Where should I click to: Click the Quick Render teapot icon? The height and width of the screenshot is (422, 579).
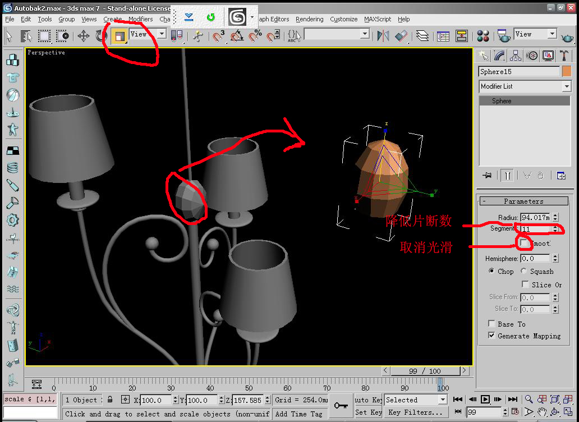(568, 37)
